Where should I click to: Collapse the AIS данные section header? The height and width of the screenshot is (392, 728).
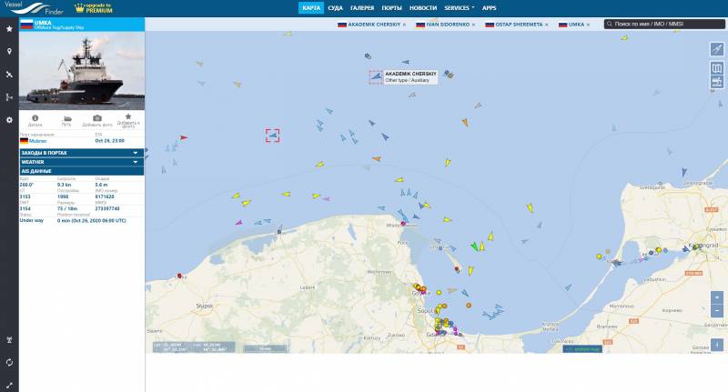pos(82,171)
